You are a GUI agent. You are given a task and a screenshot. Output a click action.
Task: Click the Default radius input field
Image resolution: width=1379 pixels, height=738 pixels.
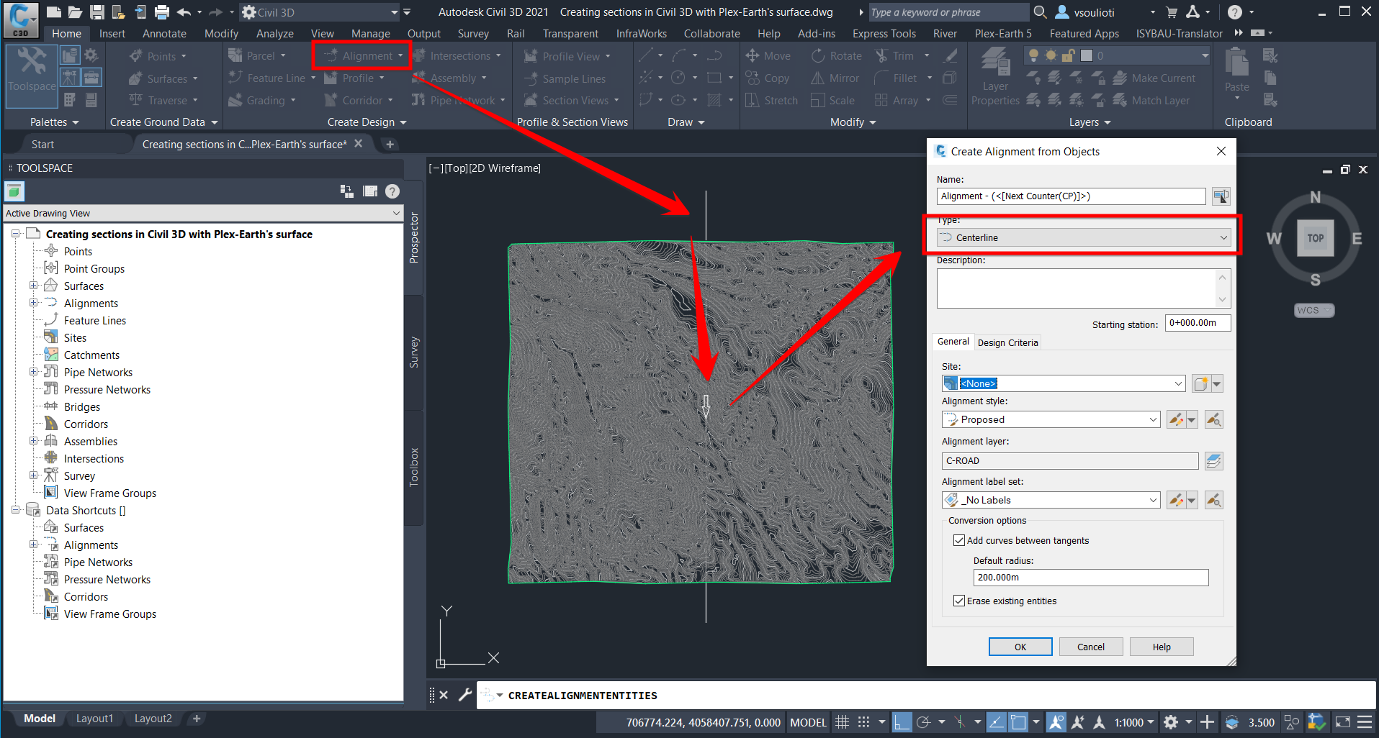point(1090,578)
